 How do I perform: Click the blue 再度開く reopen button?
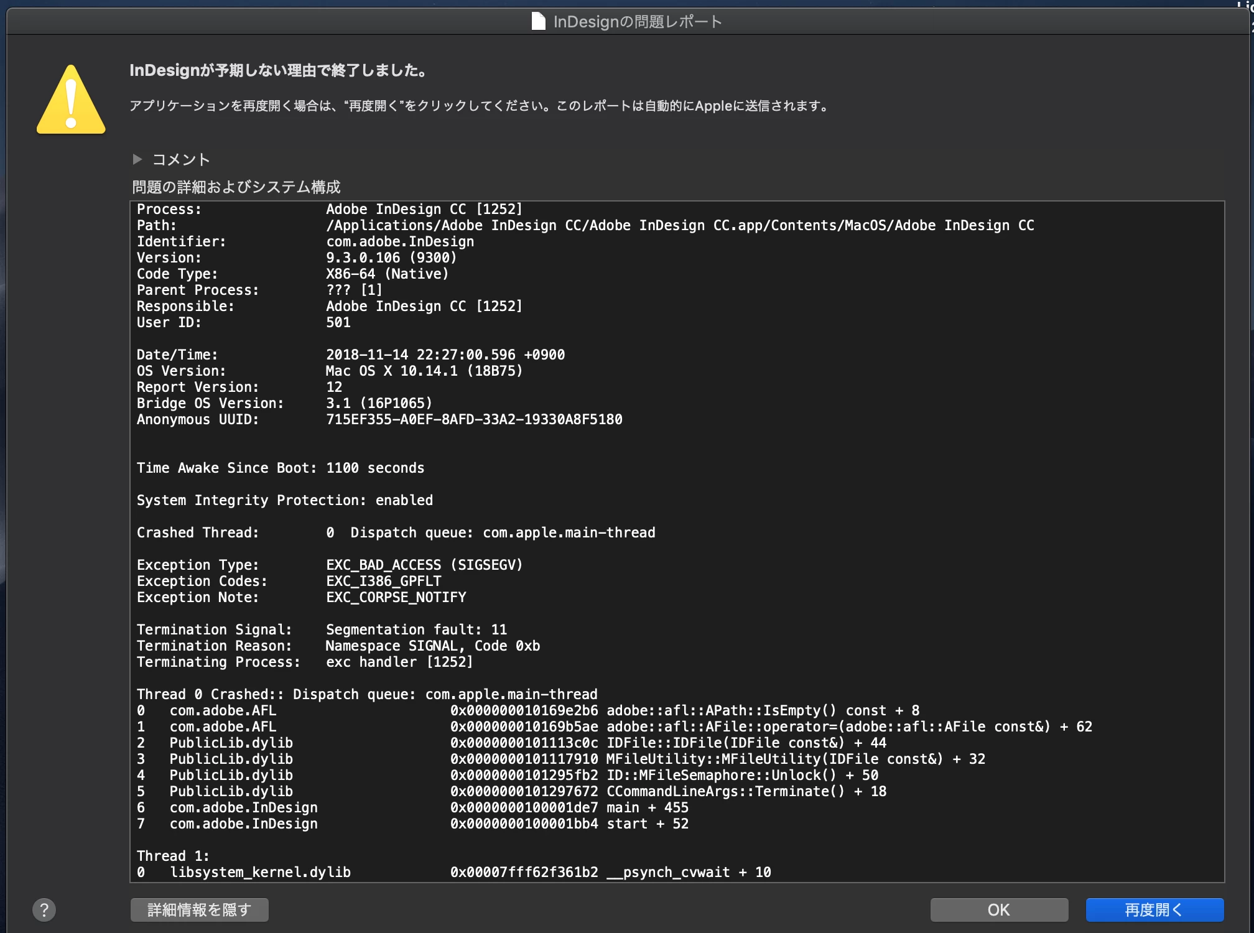(x=1154, y=910)
